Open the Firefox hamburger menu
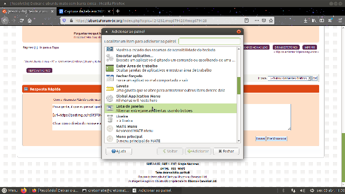This screenshot has width=345, height=194. pyautogui.click(x=340, y=20)
